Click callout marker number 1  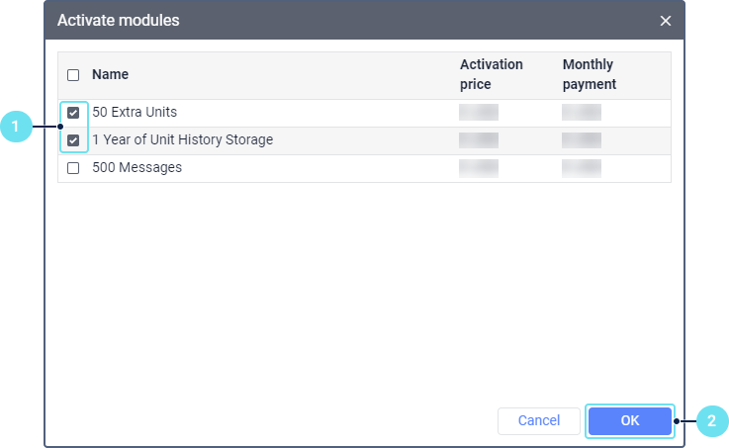click(x=15, y=127)
